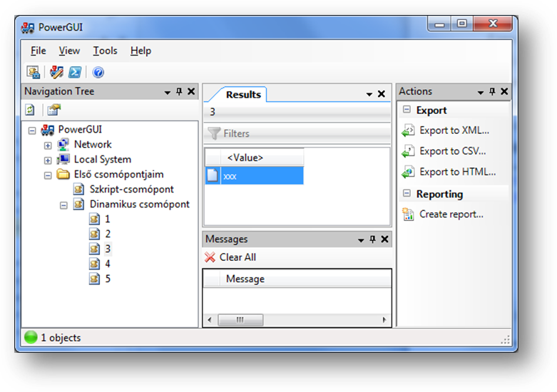The height and width of the screenshot is (392, 557).
Task: Click the Message column header
Action: [306, 279]
